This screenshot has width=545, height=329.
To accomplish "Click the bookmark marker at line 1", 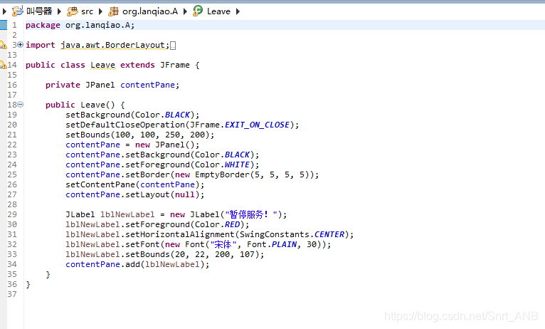I will click(x=4, y=25).
